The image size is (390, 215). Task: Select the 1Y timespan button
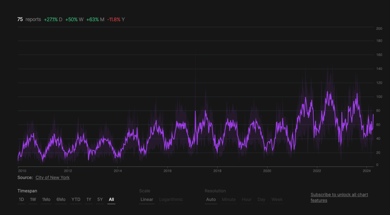tap(89, 199)
